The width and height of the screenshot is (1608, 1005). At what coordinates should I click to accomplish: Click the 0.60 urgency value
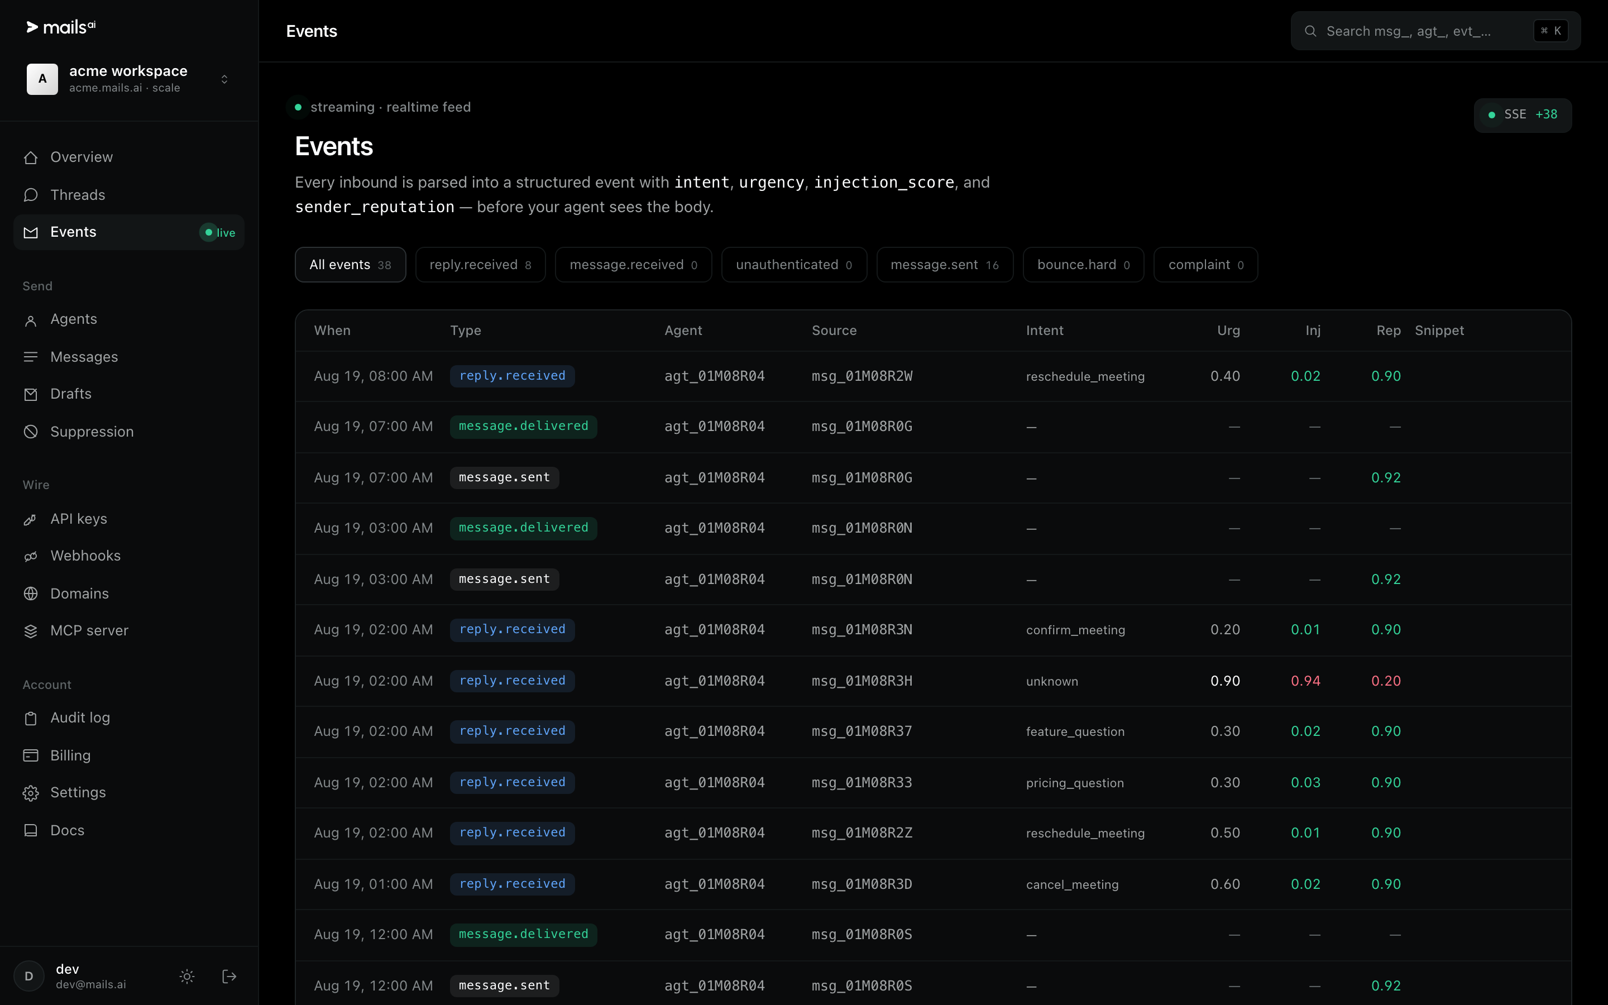[x=1226, y=885]
